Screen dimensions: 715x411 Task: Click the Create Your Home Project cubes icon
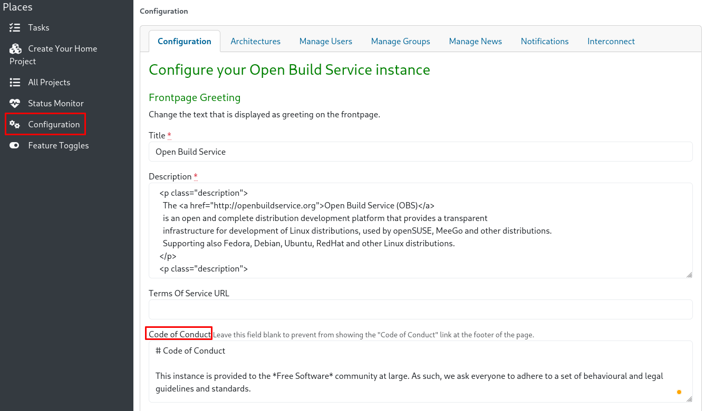[x=15, y=49]
